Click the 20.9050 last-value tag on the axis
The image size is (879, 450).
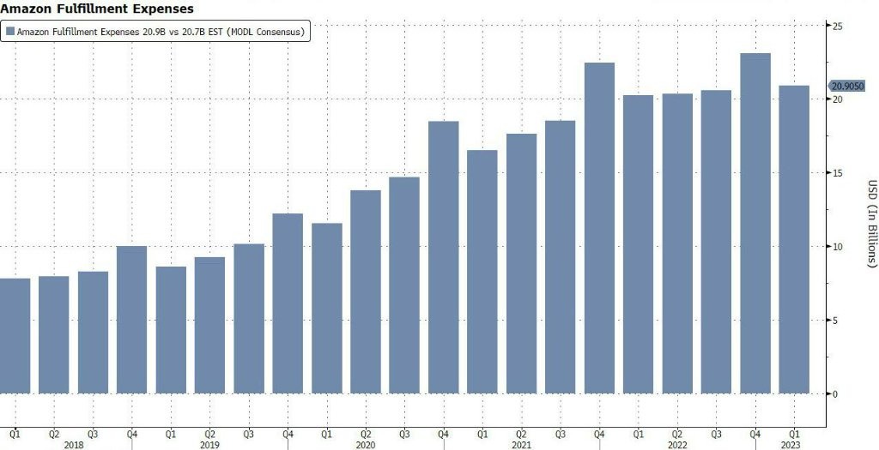847,87
